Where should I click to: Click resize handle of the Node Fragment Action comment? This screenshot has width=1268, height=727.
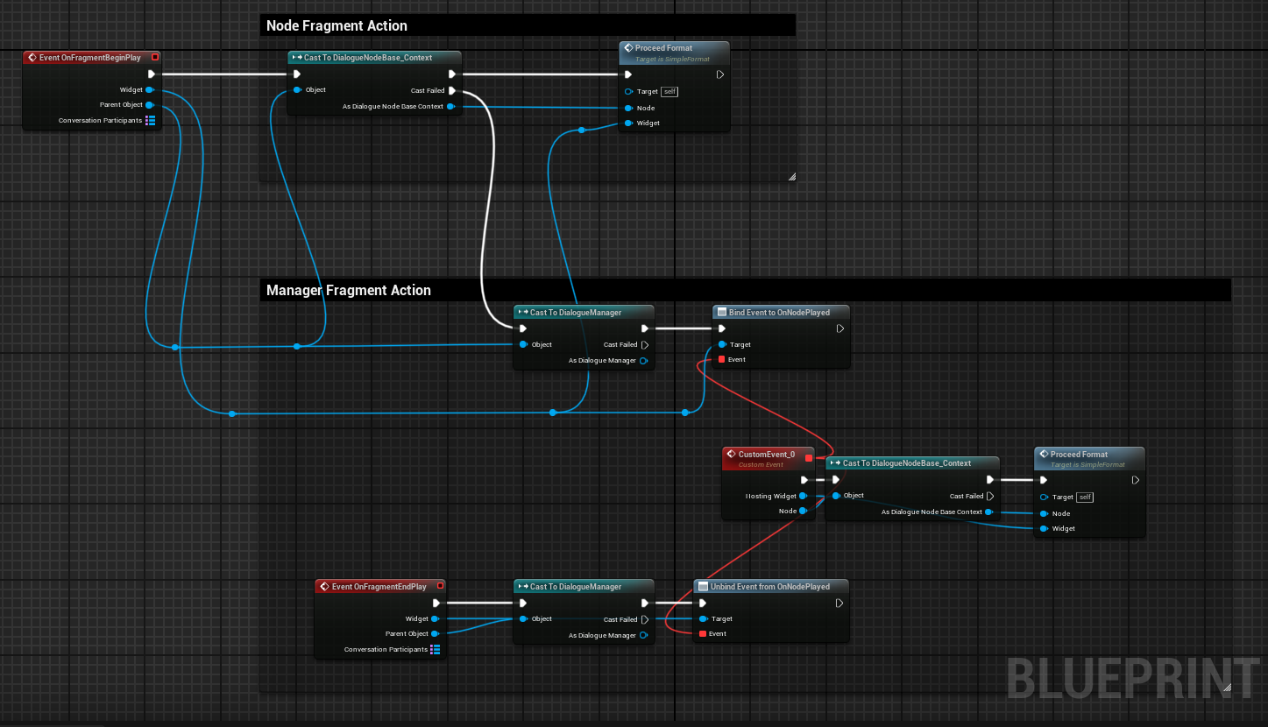[x=791, y=176]
